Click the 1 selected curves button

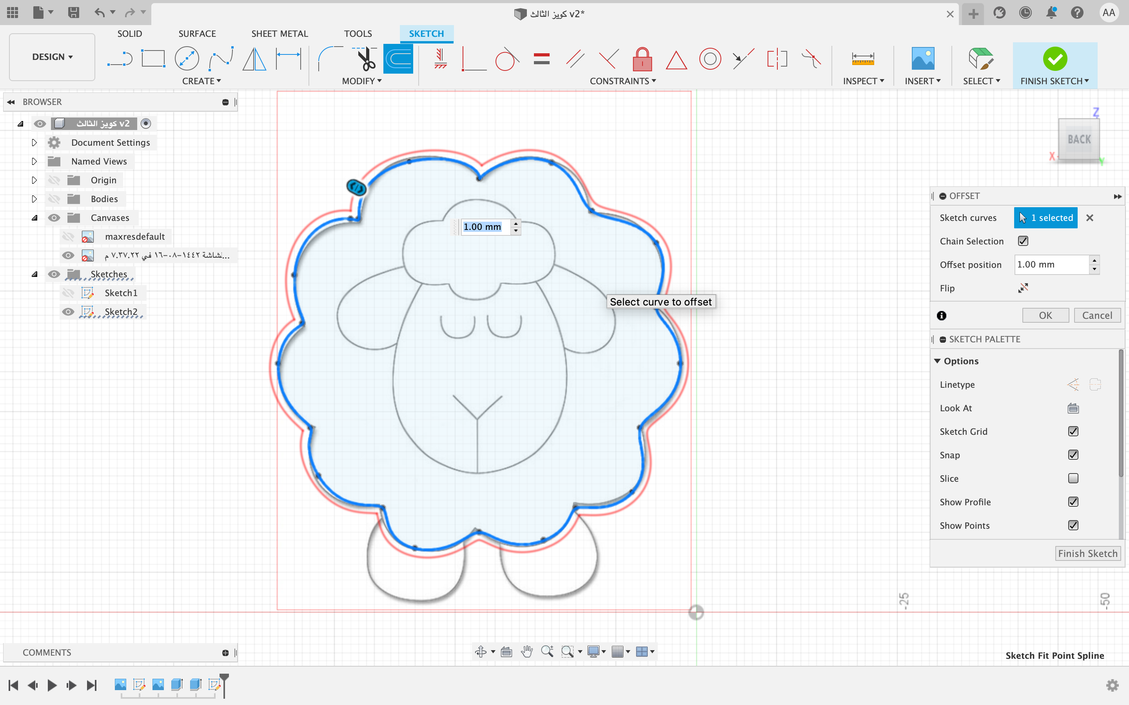pyautogui.click(x=1046, y=218)
